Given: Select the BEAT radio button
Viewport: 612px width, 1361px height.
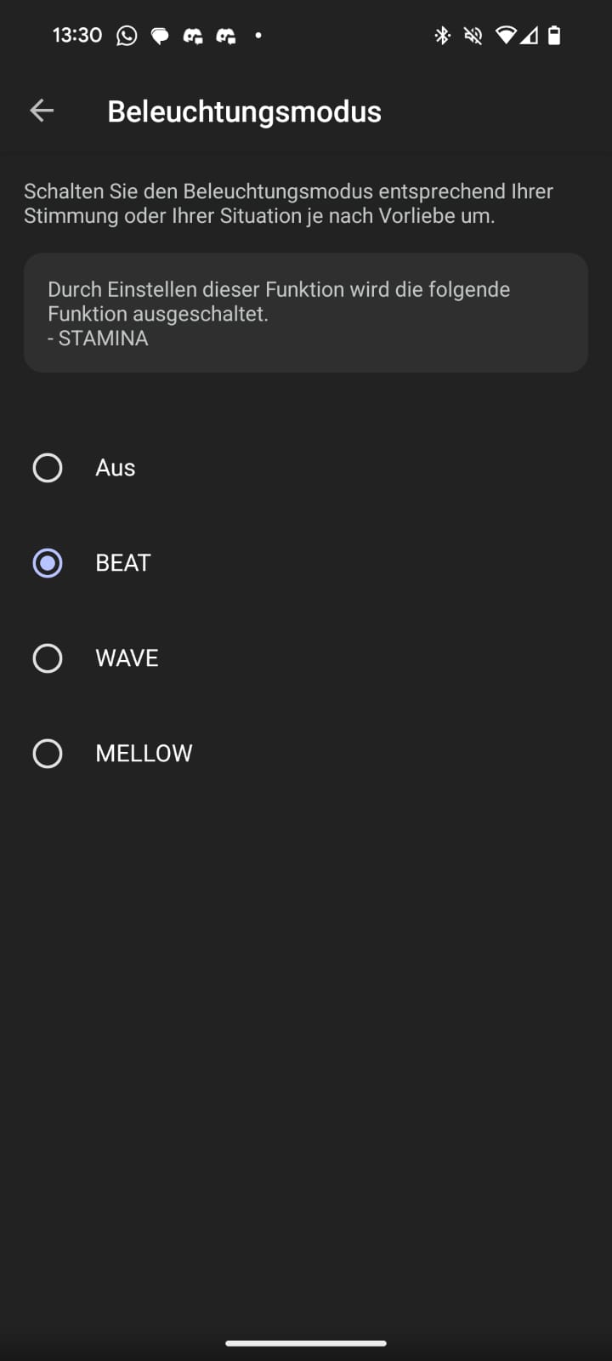Looking at the screenshot, I should tap(48, 563).
